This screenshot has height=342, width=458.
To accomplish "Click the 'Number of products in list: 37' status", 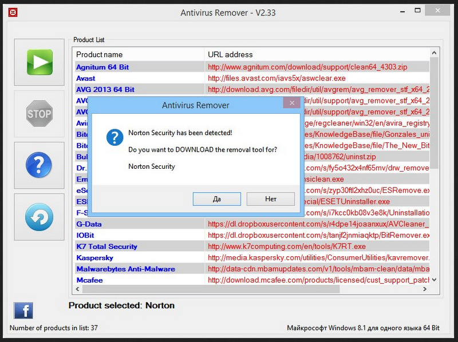I will point(54,328).
